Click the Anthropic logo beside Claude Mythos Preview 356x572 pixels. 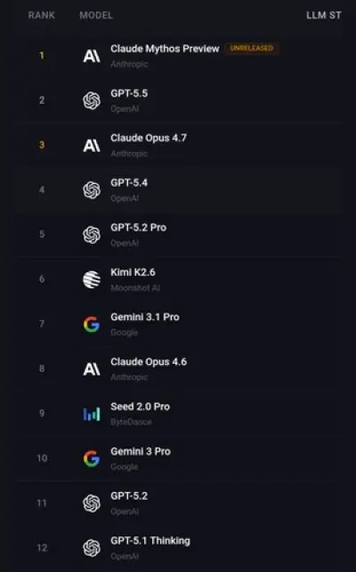92,56
